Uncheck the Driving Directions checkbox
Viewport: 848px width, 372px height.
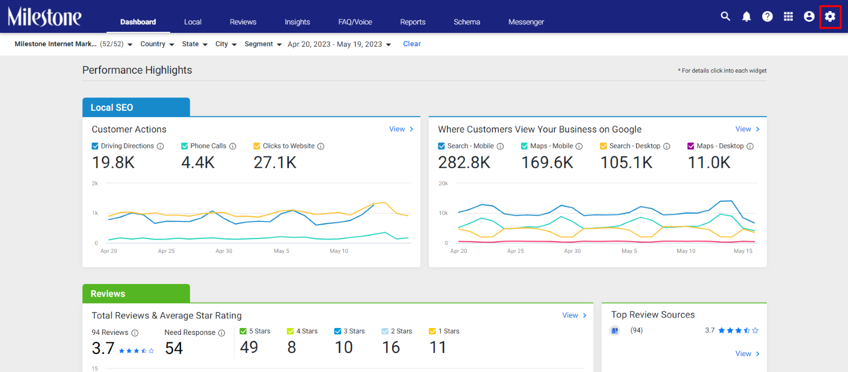tap(95, 146)
